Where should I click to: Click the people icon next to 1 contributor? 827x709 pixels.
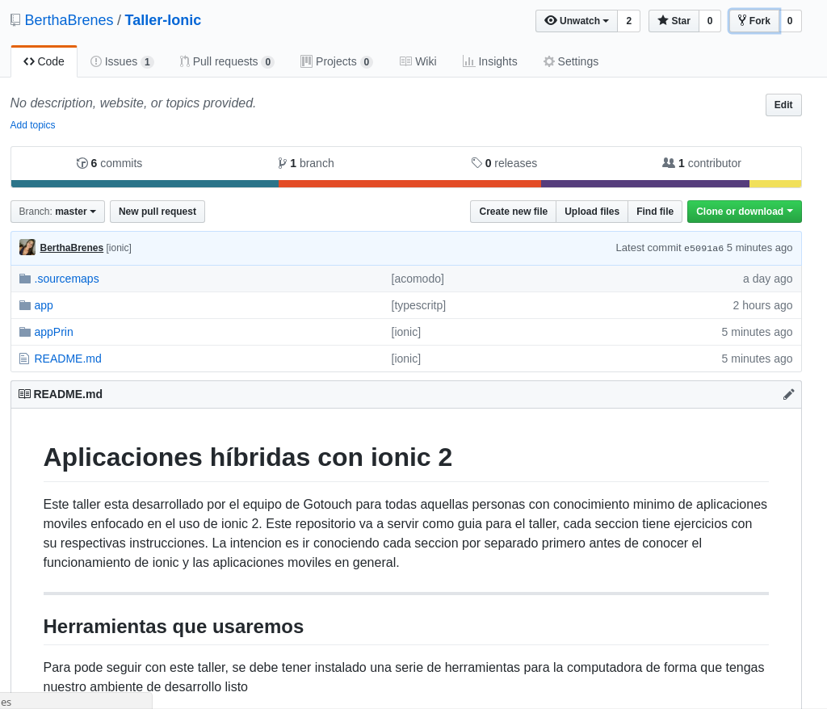668,163
